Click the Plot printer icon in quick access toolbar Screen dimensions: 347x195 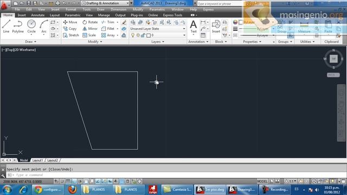tap(57, 3)
